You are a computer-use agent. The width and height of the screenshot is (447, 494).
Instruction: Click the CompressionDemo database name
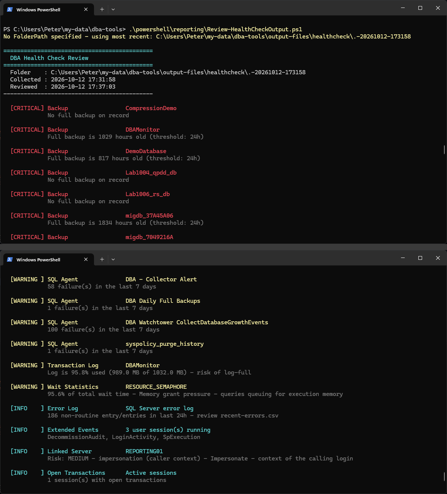click(x=151, y=108)
